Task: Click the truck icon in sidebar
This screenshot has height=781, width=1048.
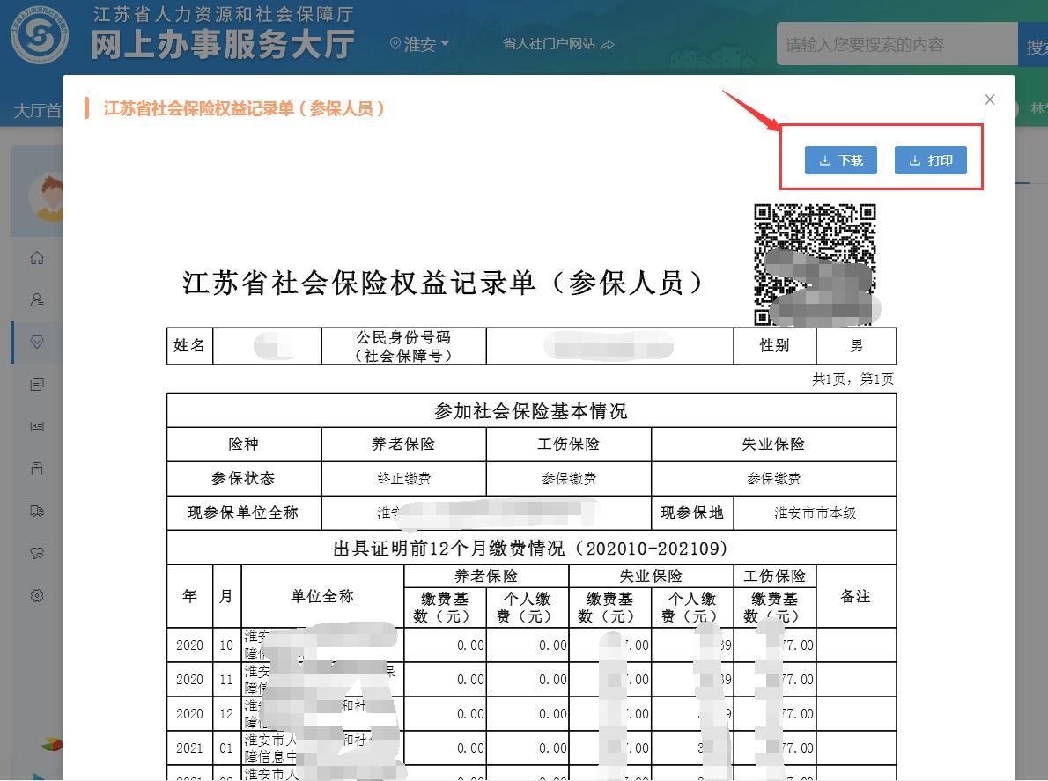Action: [x=37, y=512]
